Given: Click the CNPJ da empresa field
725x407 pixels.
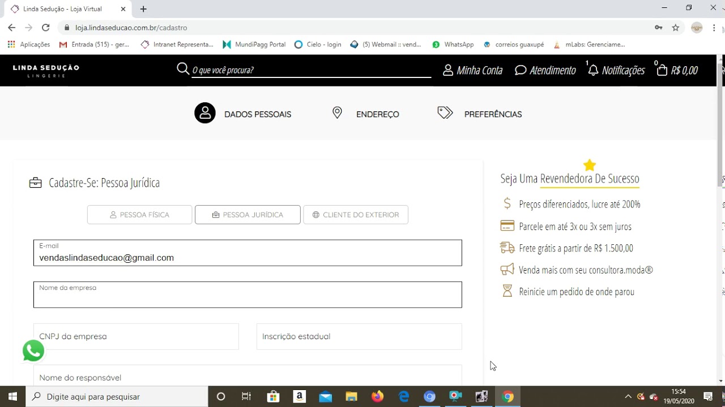Looking at the screenshot, I should pos(136,336).
